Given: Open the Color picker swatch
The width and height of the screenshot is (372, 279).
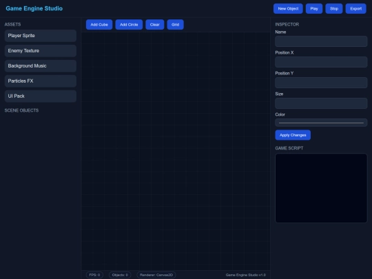Looking at the screenshot, I should tap(321, 123).
